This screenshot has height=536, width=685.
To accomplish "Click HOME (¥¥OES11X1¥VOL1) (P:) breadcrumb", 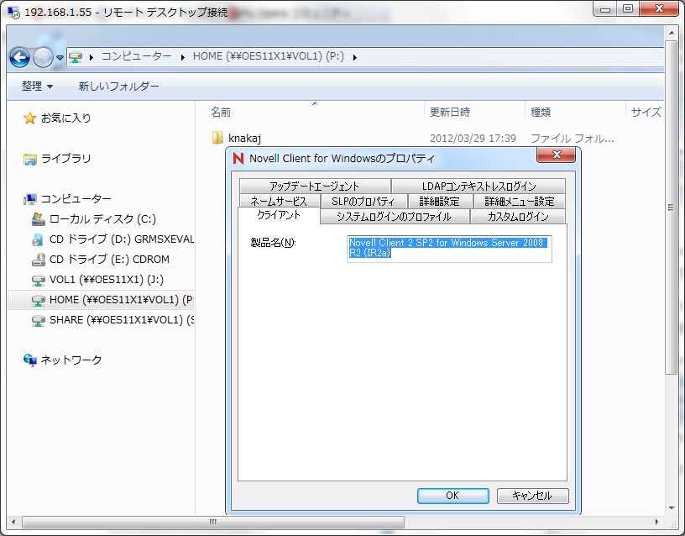I will tap(269, 56).
